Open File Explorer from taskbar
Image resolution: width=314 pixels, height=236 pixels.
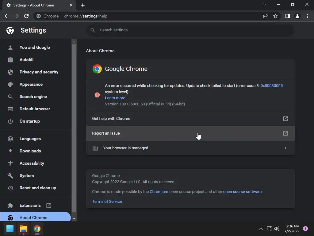[23, 229]
